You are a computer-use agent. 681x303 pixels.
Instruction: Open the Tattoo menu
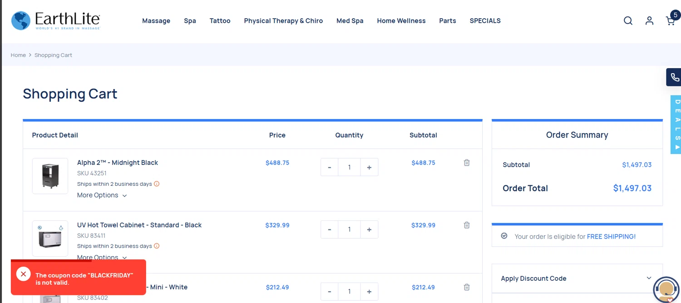point(220,21)
